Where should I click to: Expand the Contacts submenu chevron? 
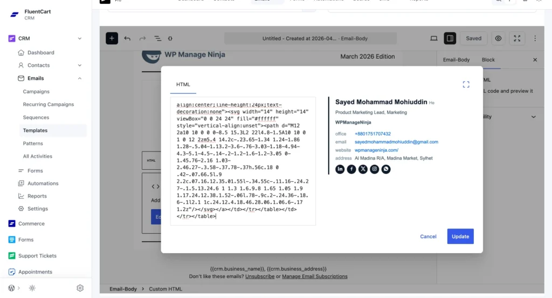pyautogui.click(x=80, y=65)
